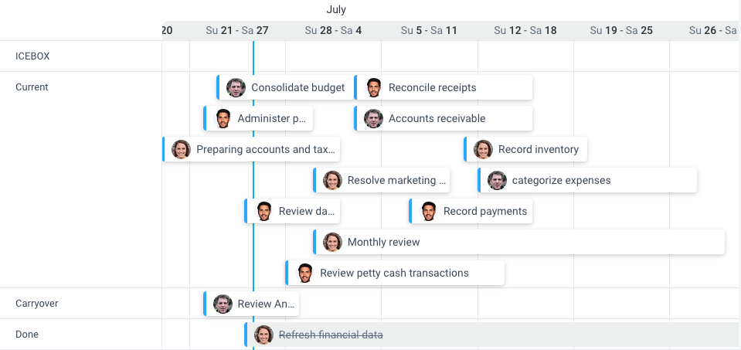Screen dimensions: 741x350
Task: Click the avatar on Accounts receivable task
Action: pyautogui.click(x=373, y=118)
